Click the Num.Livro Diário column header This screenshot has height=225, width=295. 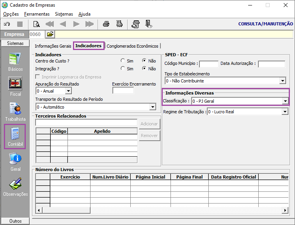tap(110, 177)
